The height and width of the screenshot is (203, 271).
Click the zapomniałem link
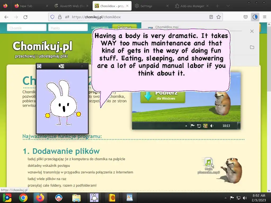[100, 27]
